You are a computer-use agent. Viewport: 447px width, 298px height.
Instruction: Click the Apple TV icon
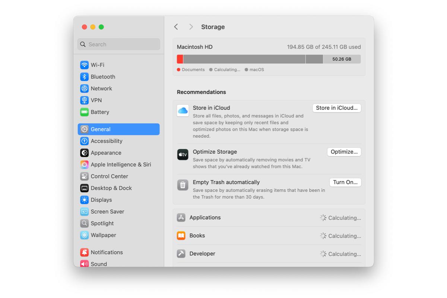click(x=183, y=154)
